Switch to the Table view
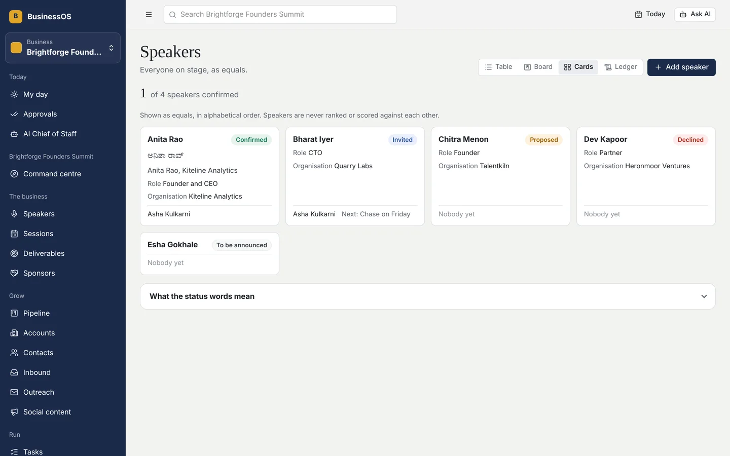Screen dimensions: 730x456 pyautogui.click(x=498, y=67)
